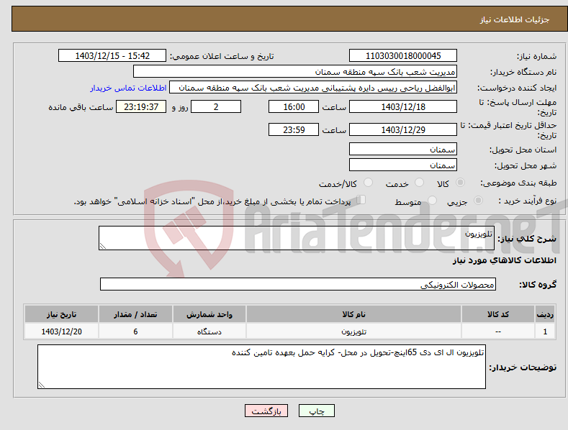Click the استان محل تحویل field
Viewport: 568px width, 430px height.
(x=403, y=149)
